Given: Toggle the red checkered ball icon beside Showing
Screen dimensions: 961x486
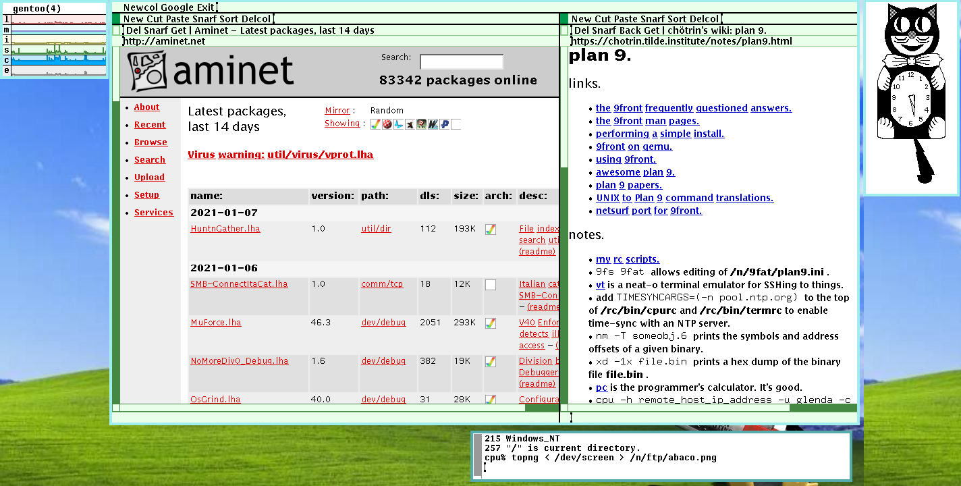Looking at the screenshot, I should pyautogui.click(x=387, y=124).
